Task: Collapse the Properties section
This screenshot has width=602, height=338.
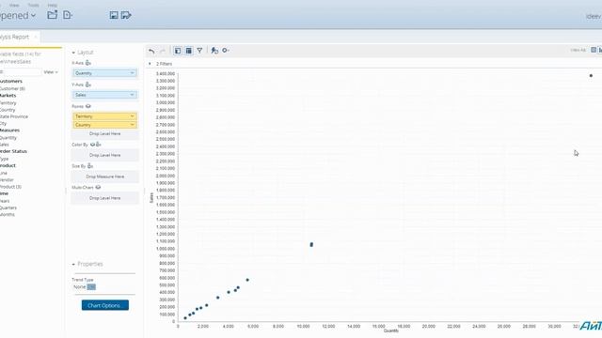Action: (x=73, y=265)
